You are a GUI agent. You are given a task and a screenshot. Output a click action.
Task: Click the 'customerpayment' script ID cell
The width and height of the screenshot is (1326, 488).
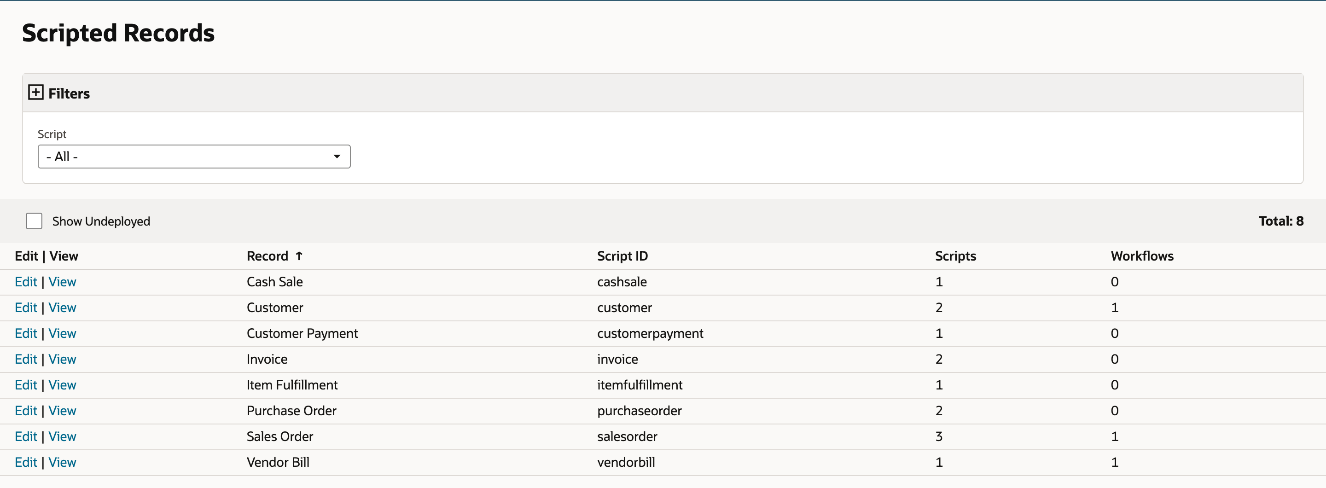pos(650,334)
